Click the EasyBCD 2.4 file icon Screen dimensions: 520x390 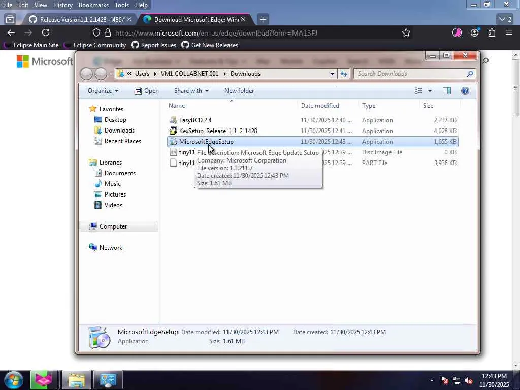pyautogui.click(x=173, y=120)
